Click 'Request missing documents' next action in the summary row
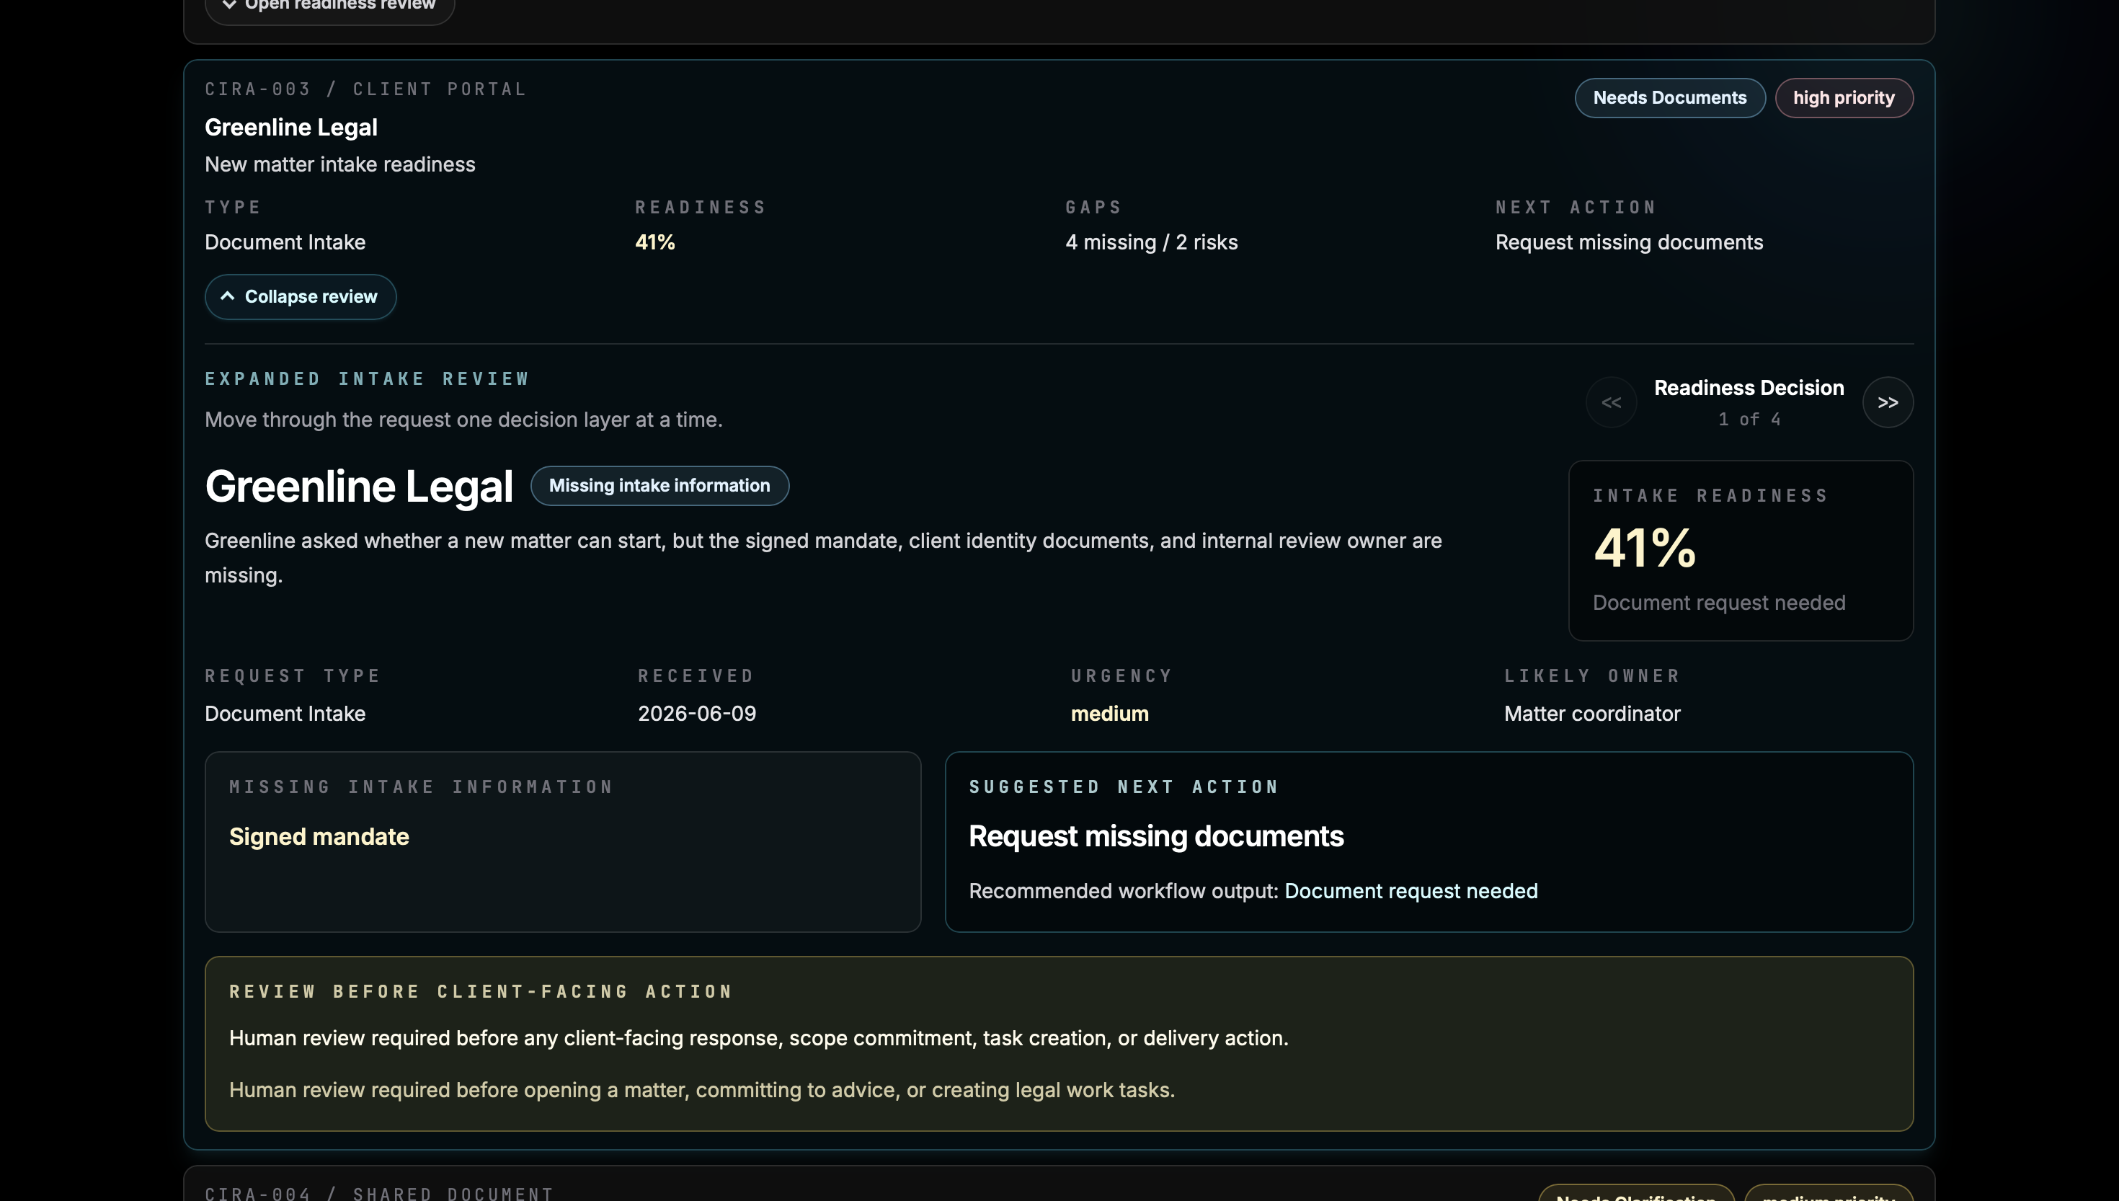This screenshot has width=2119, height=1201. coord(1628,242)
